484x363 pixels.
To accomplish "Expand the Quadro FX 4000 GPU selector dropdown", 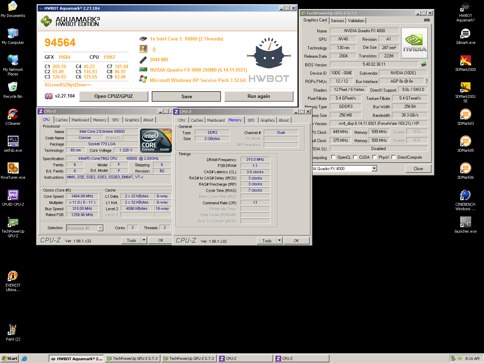I will tap(374, 169).
